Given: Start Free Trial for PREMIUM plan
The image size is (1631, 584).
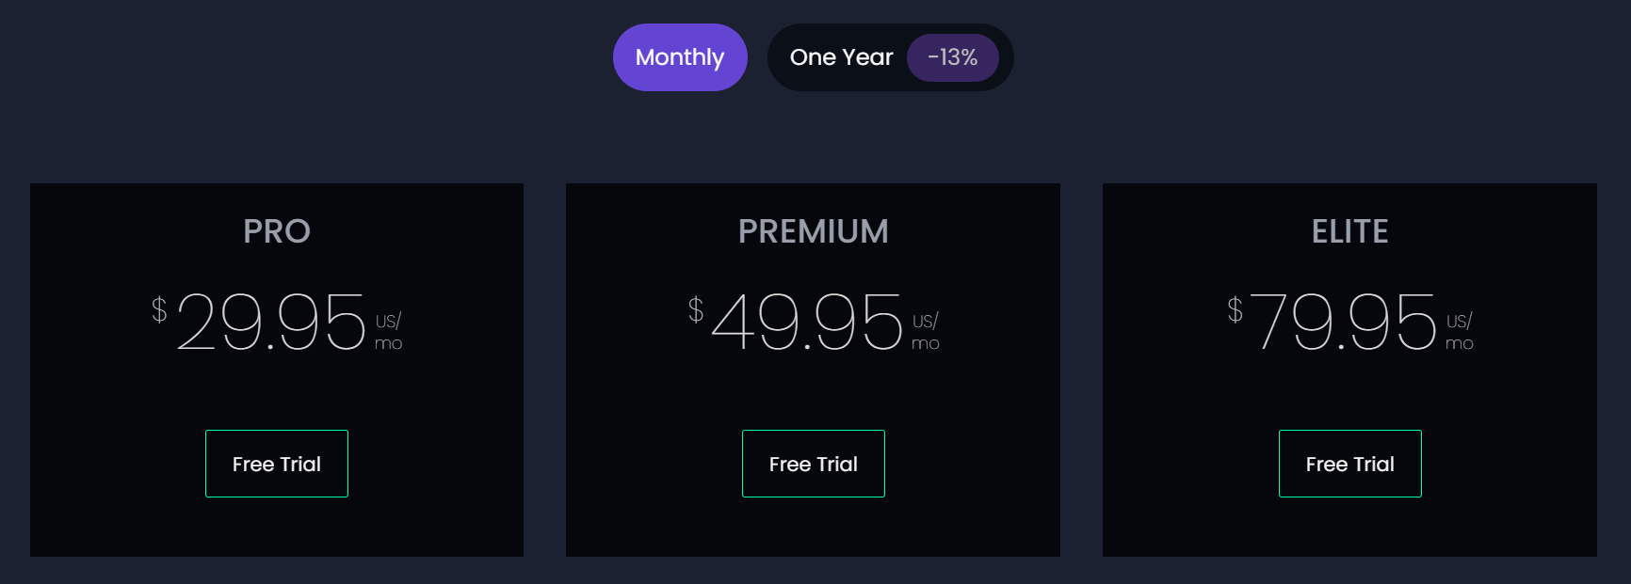Looking at the screenshot, I should pos(814,464).
